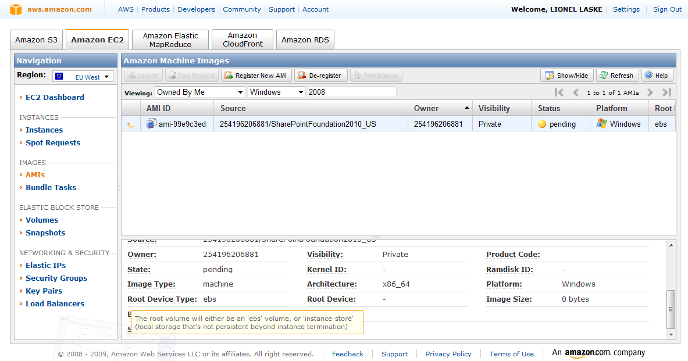Jump to the first page arrow
Image resolution: width=688 pixels, height=361 pixels.
coord(559,92)
